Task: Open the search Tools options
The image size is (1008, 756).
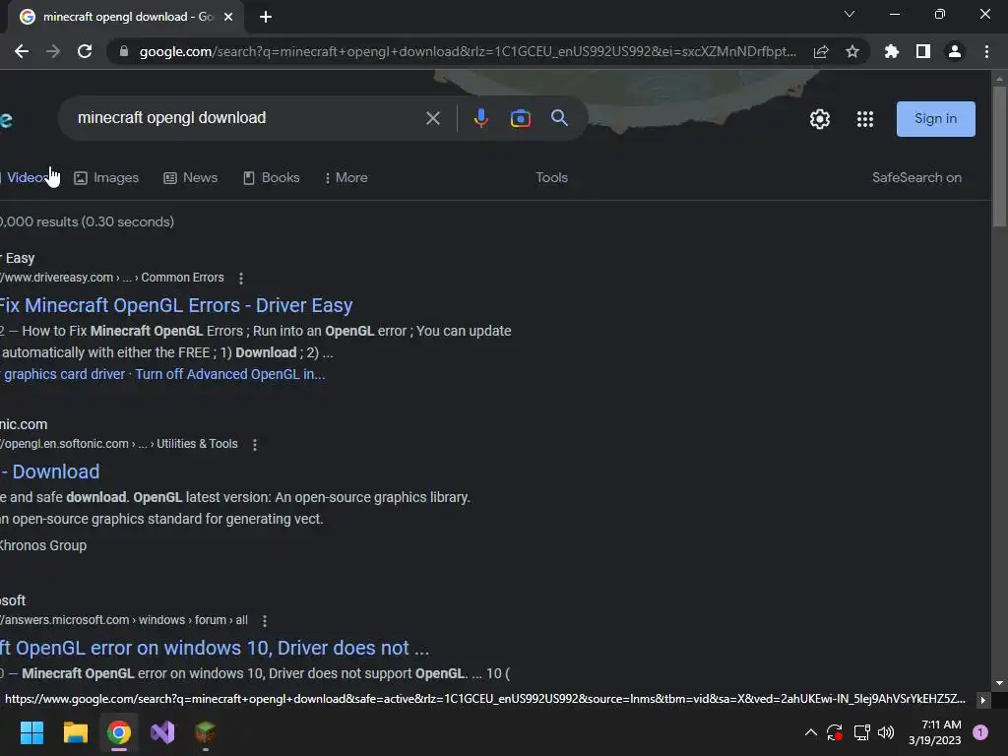Action: [551, 177]
